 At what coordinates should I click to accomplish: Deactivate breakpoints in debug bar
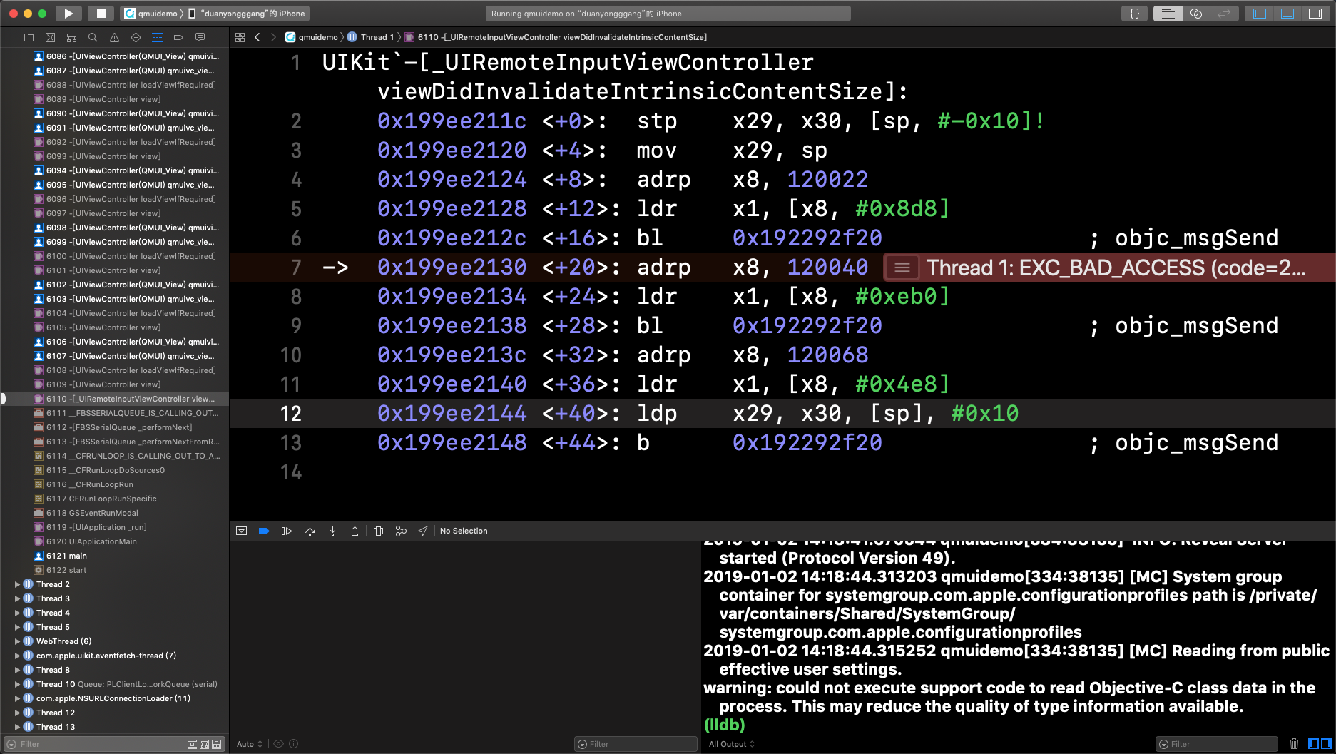click(x=264, y=531)
